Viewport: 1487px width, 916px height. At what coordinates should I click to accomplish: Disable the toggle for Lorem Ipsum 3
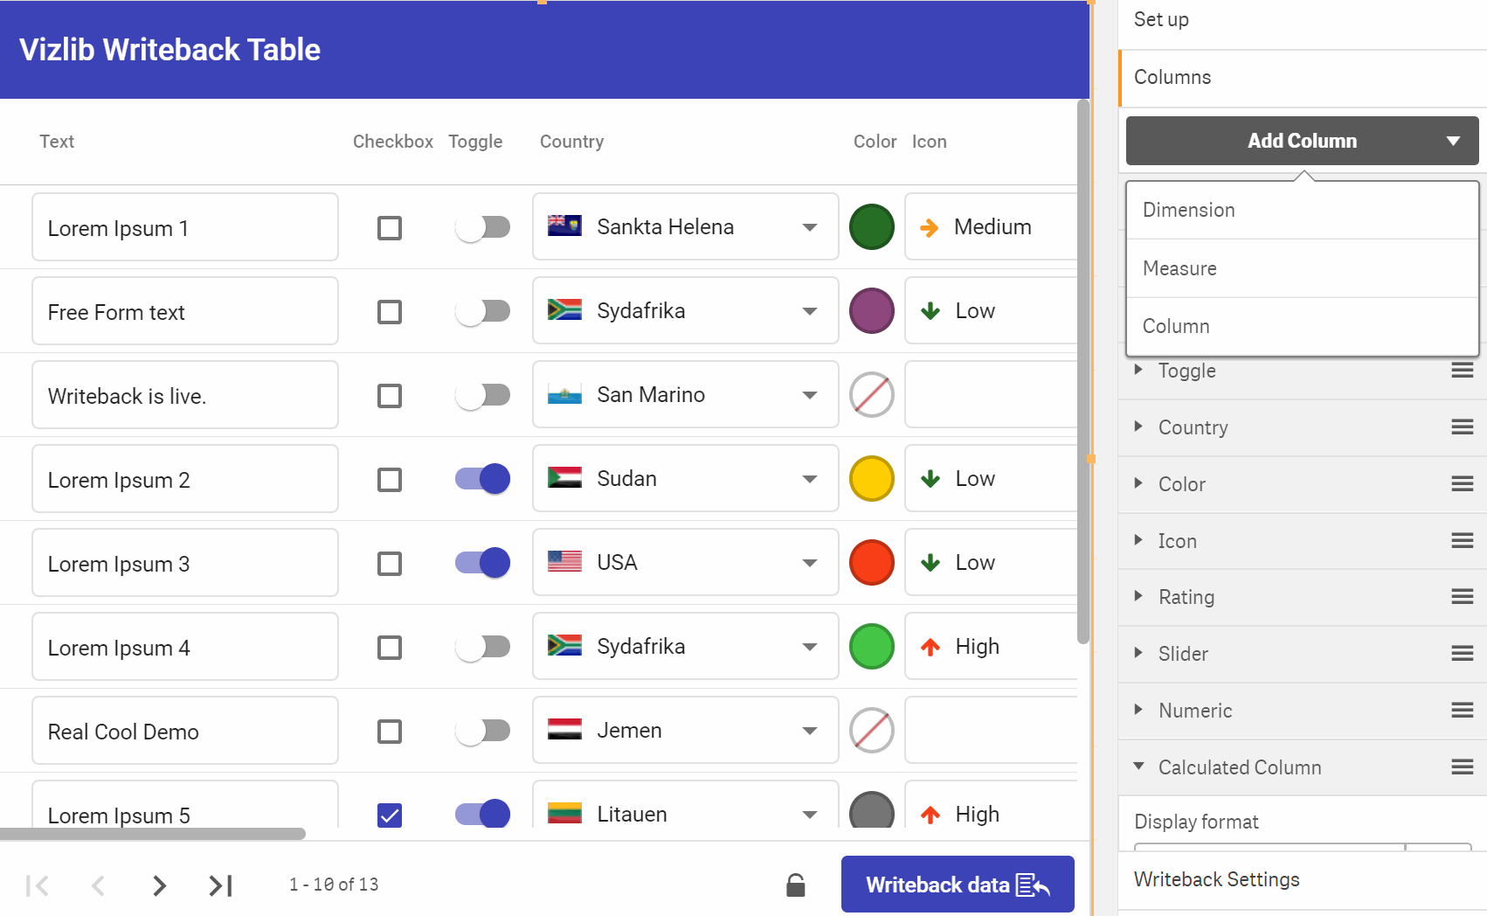tap(482, 563)
